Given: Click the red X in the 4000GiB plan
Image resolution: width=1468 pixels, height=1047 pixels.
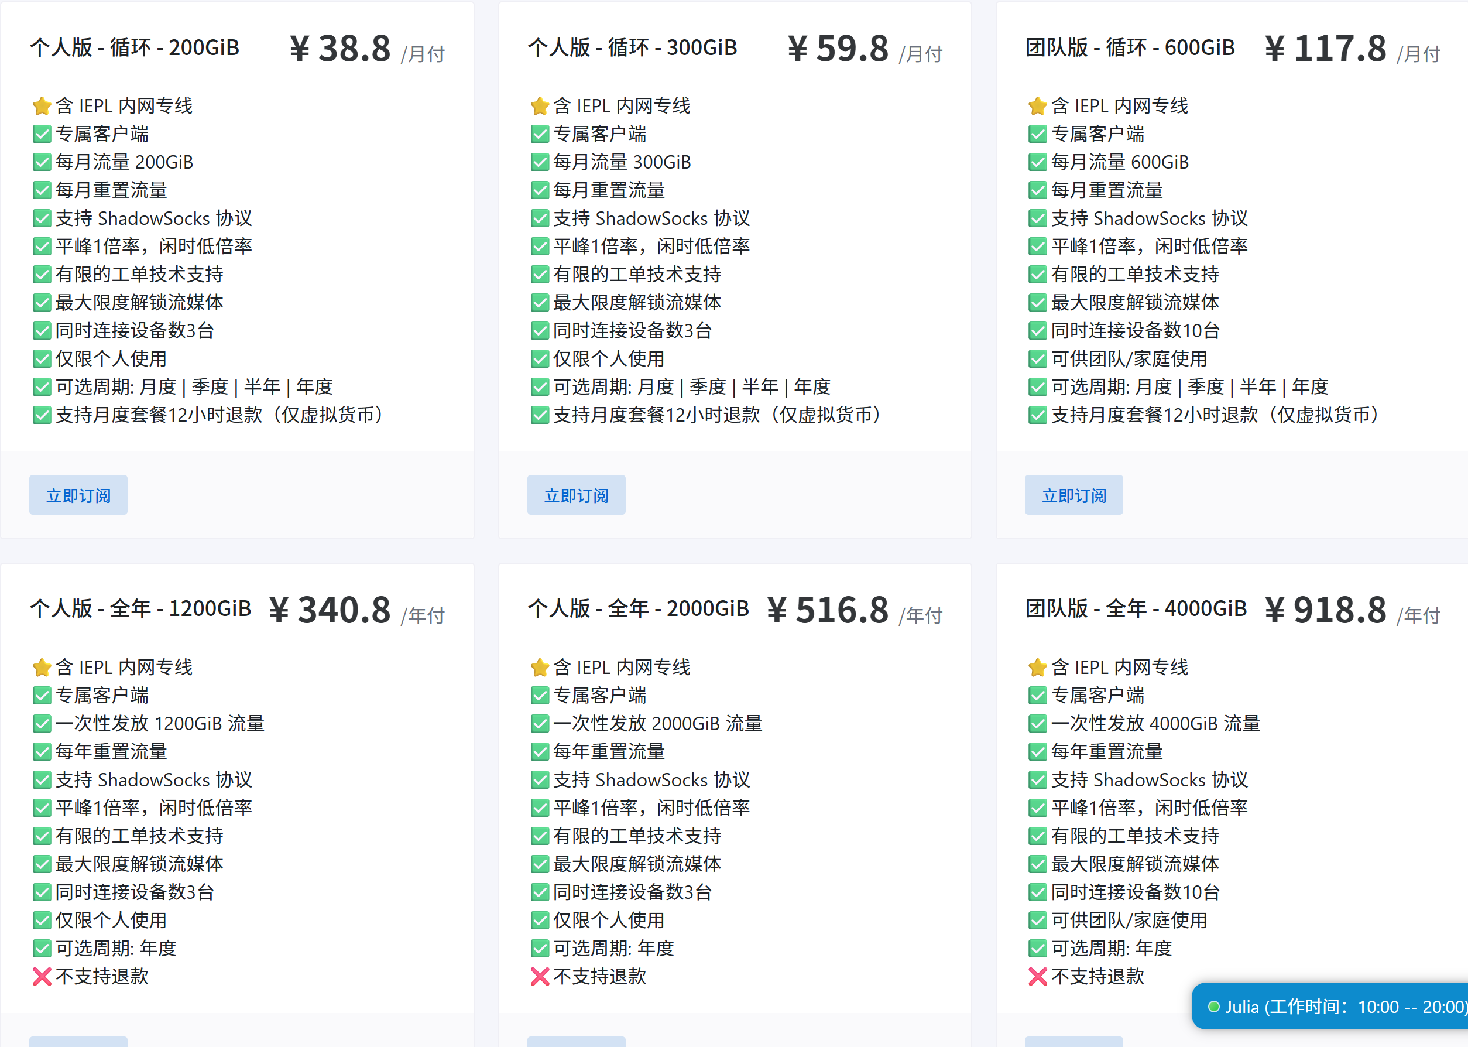Looking at the screenshot, I should 1038,977.
